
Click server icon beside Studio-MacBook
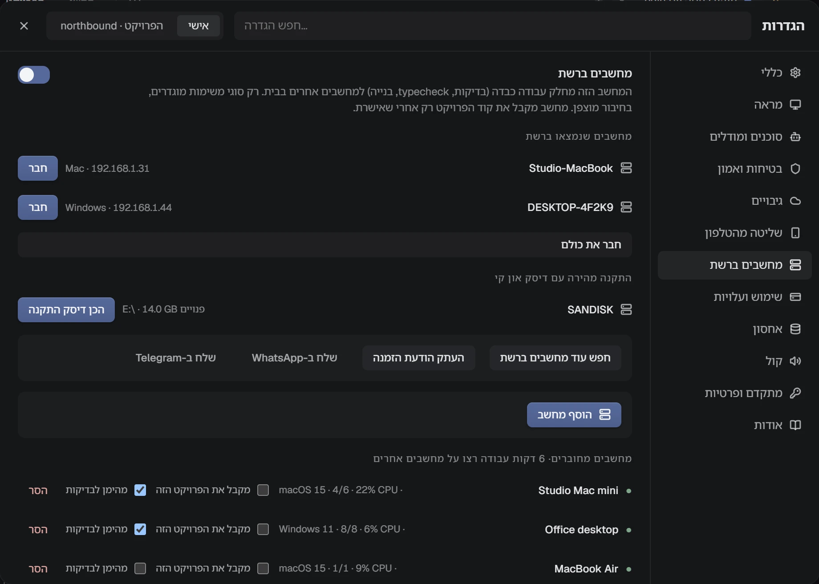626,168
